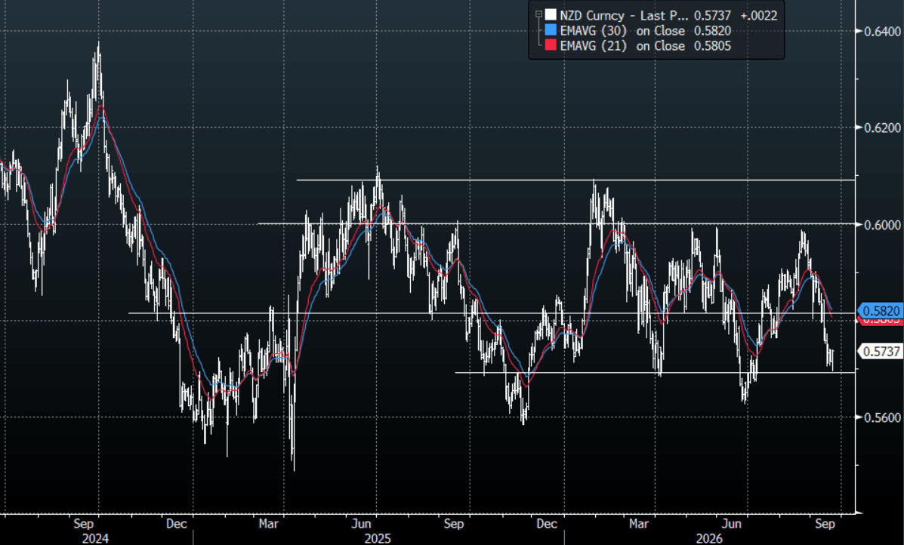The height and width of the screenshot is (545, 904).
Task: Click the 2024 year label on date axis
Action: [95, 538]
